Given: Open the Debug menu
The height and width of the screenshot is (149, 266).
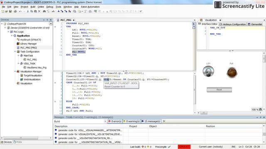Looking at the screenshot, I should (x=50, y=7).
